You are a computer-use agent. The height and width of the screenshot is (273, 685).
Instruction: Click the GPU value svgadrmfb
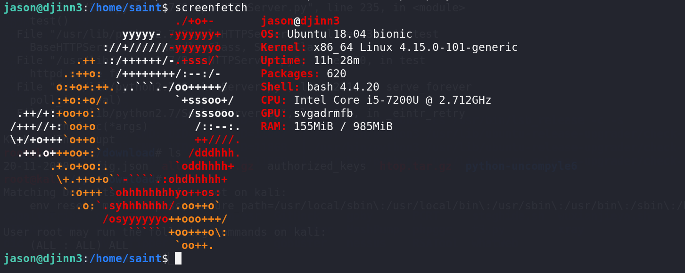pos(323,113)
